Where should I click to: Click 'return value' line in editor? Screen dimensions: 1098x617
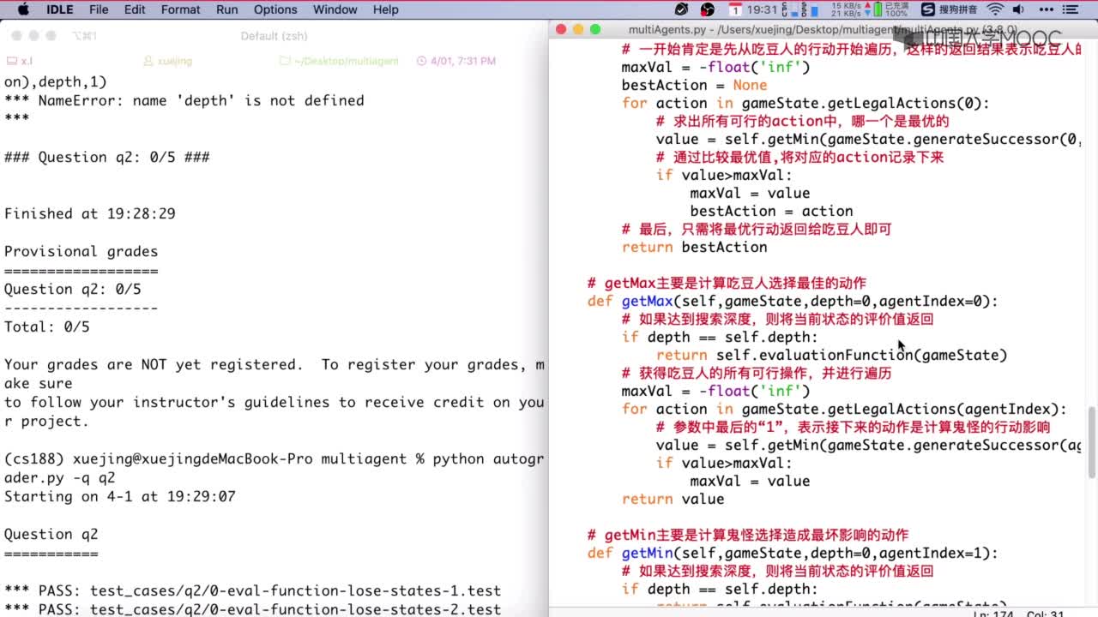[x=673, y=499]
